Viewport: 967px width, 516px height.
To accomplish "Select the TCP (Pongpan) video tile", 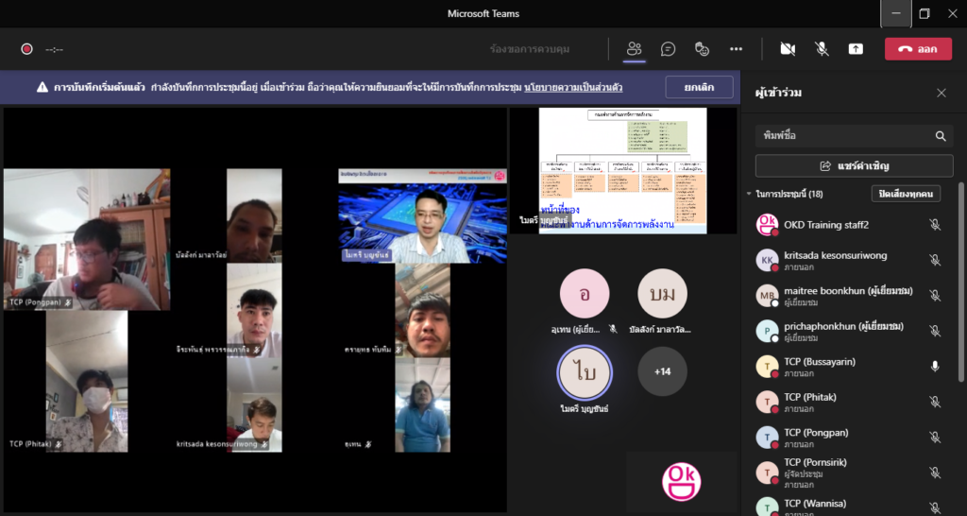I will [87, 239].
